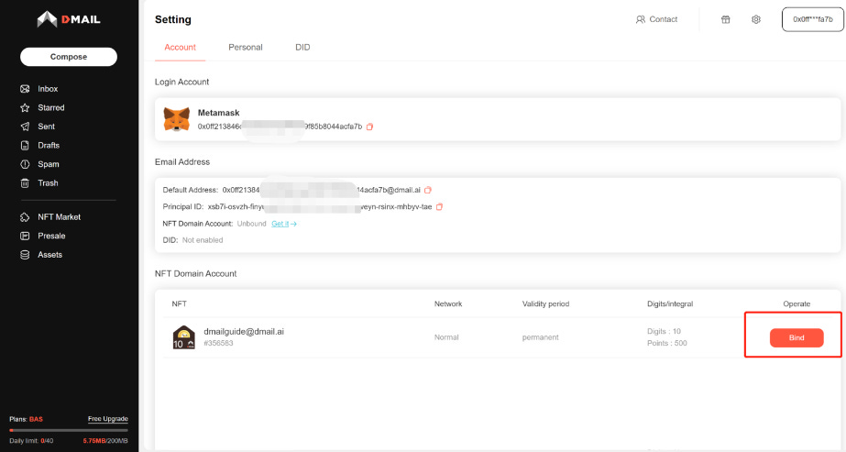The height and width of the screenshot is (452, 846).
Task: Switch to the Account tab
Action: pyautogui.click(x=180, y=48)
